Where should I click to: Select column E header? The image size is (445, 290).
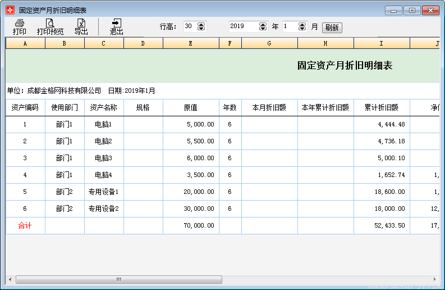click(x=191, y=43)
